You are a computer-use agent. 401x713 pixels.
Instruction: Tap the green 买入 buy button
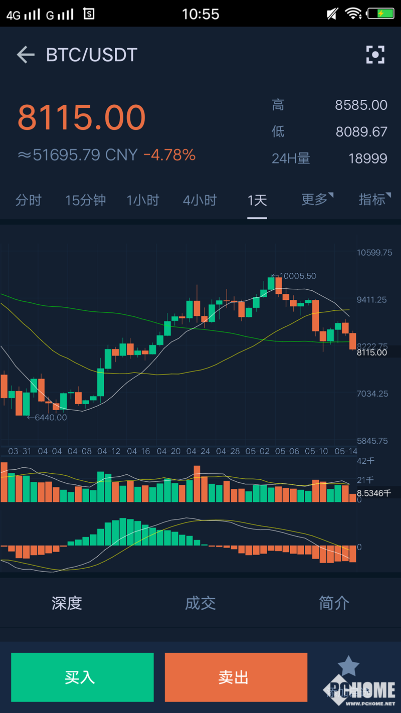pos(82,677)
